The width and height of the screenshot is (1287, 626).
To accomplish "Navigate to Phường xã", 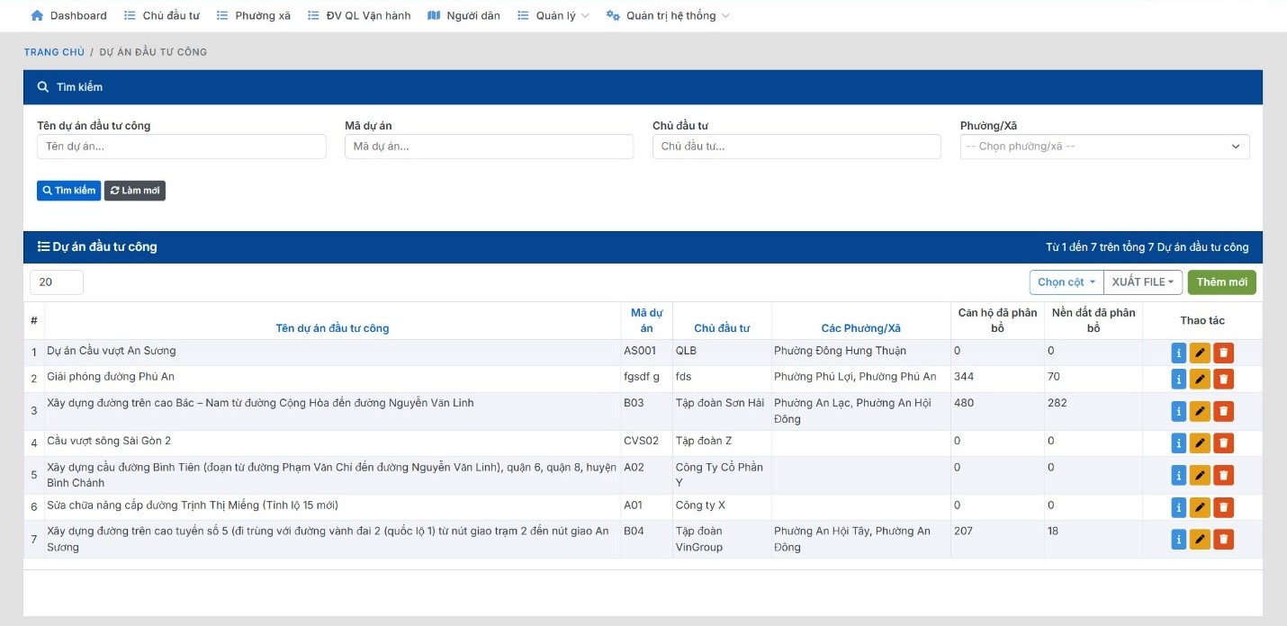I will (x=254, y=15).
